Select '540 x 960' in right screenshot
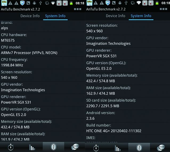 pyautogui.click(x=94, y=31)
